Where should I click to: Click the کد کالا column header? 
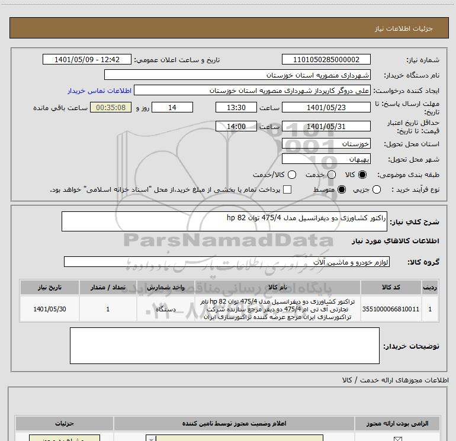click(x=391, y=287)
